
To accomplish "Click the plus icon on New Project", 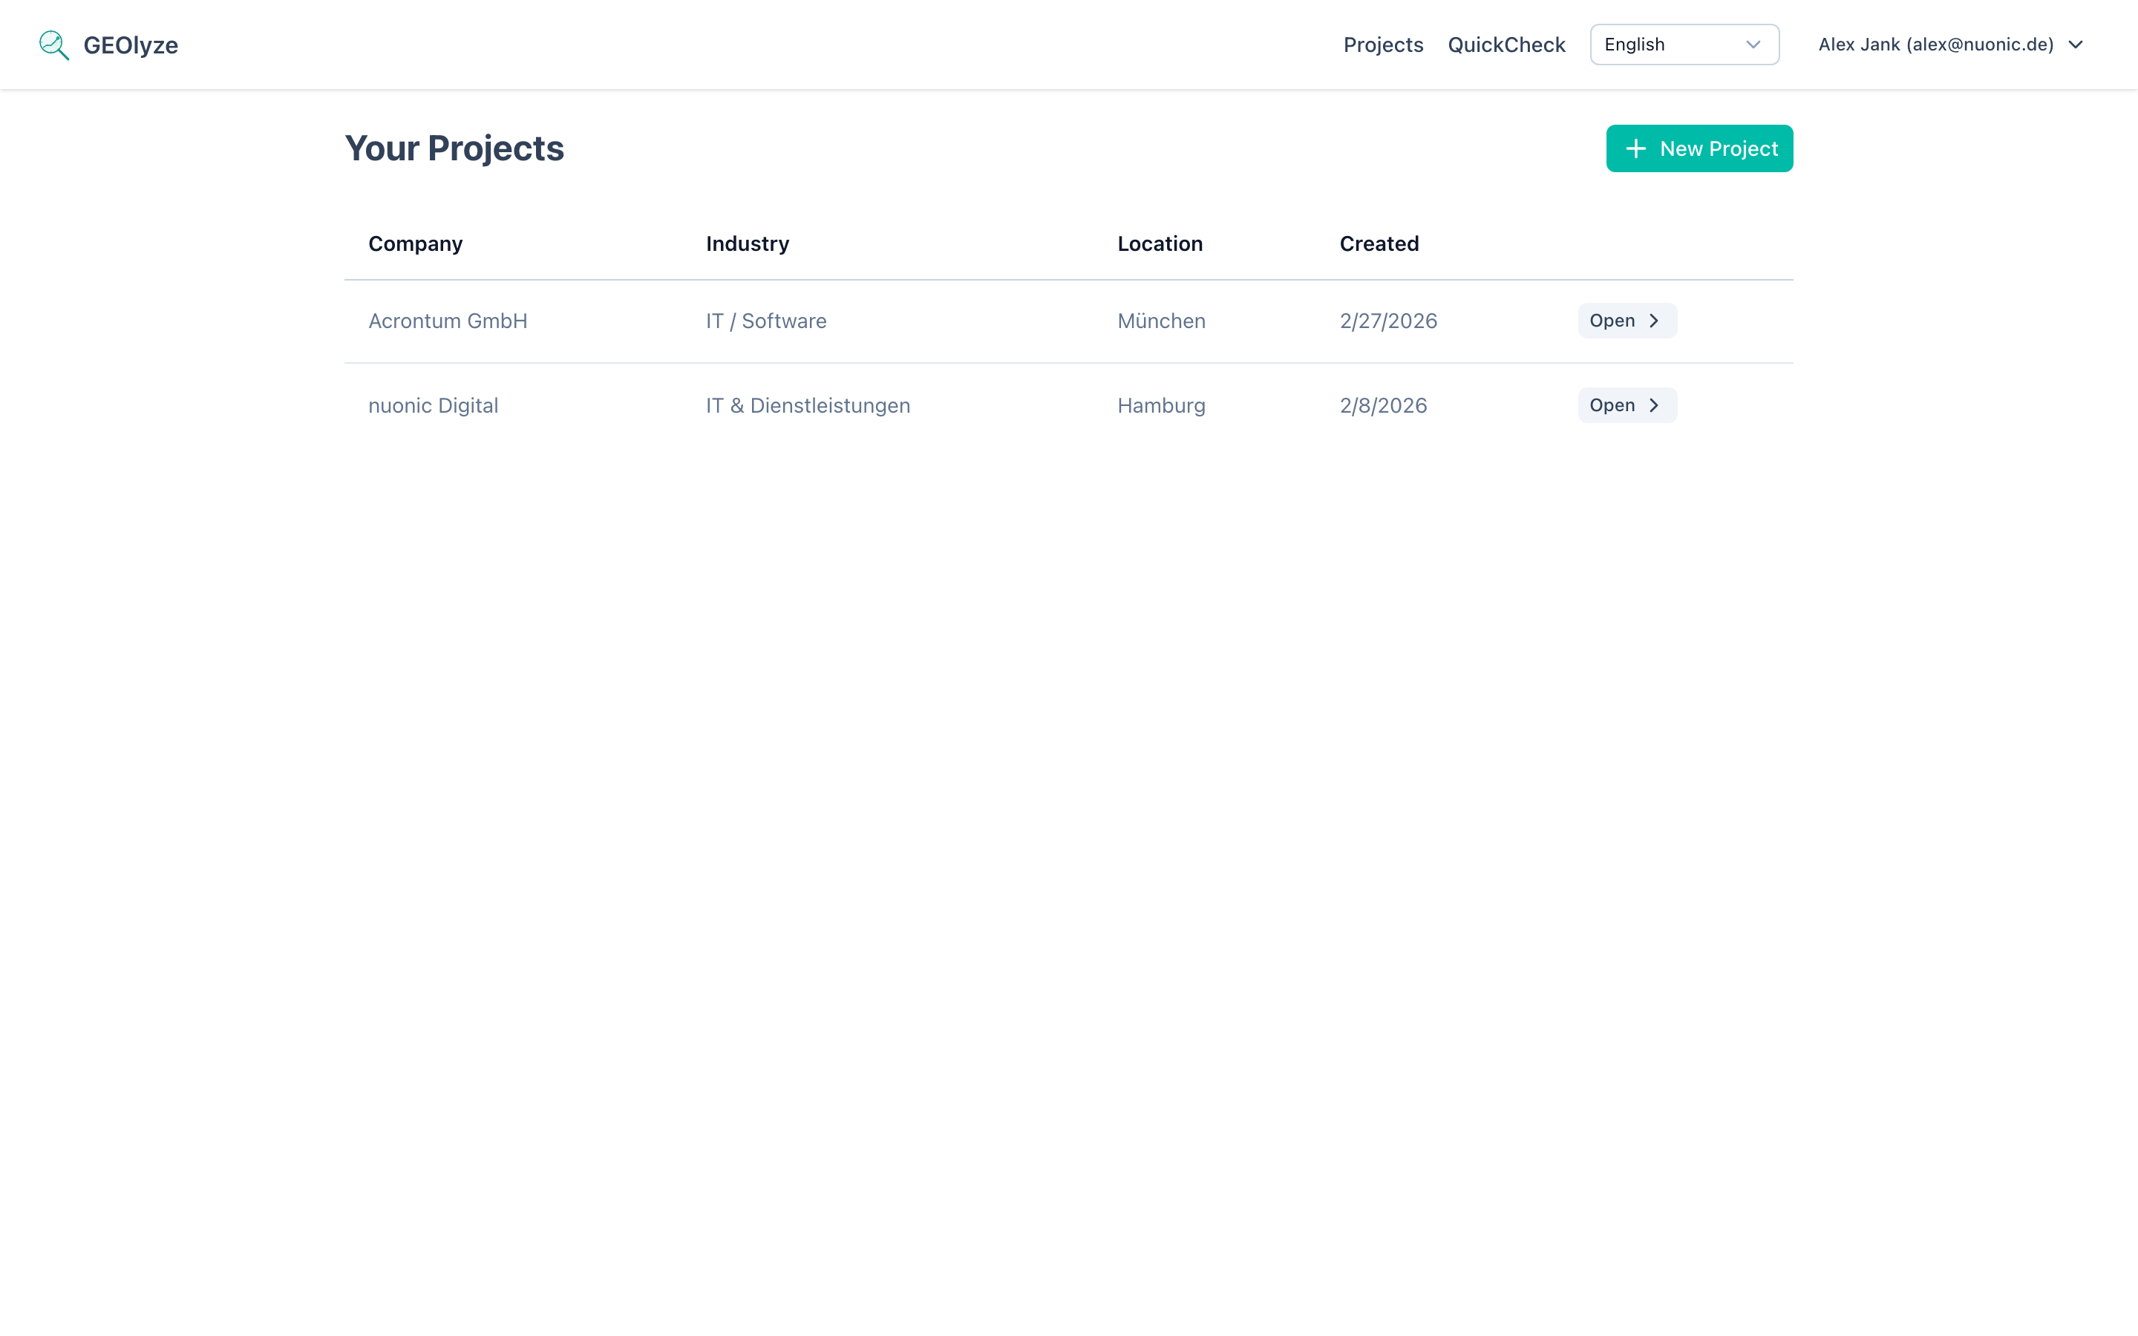I will pos(1635,148).
